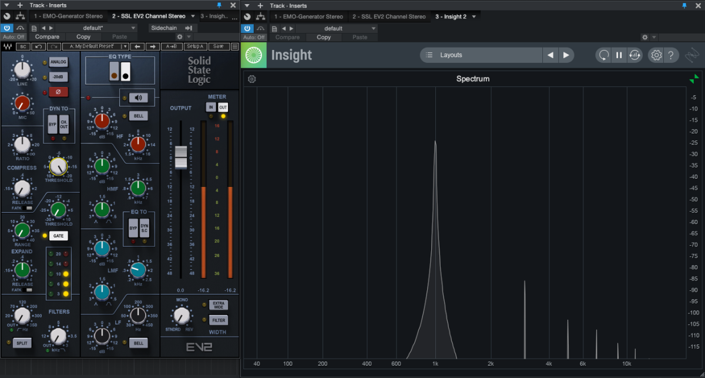Viewport: 705px width, 378px height.
Task: Click the Insight relay/loudness circular meter icon
Action: click(634, 55)
